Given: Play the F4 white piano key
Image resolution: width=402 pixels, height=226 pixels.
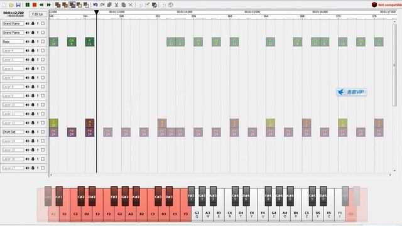Looking at the screenshot, I should tap(263, 214).
